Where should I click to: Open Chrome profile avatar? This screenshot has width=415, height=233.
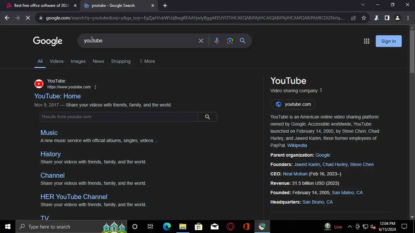point(397,18)
